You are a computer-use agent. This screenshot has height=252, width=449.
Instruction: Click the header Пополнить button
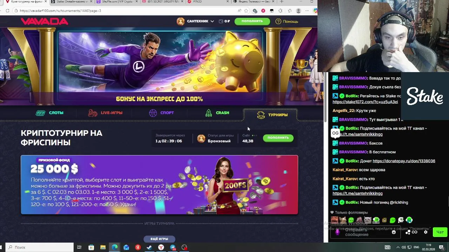tap(252, 21)
